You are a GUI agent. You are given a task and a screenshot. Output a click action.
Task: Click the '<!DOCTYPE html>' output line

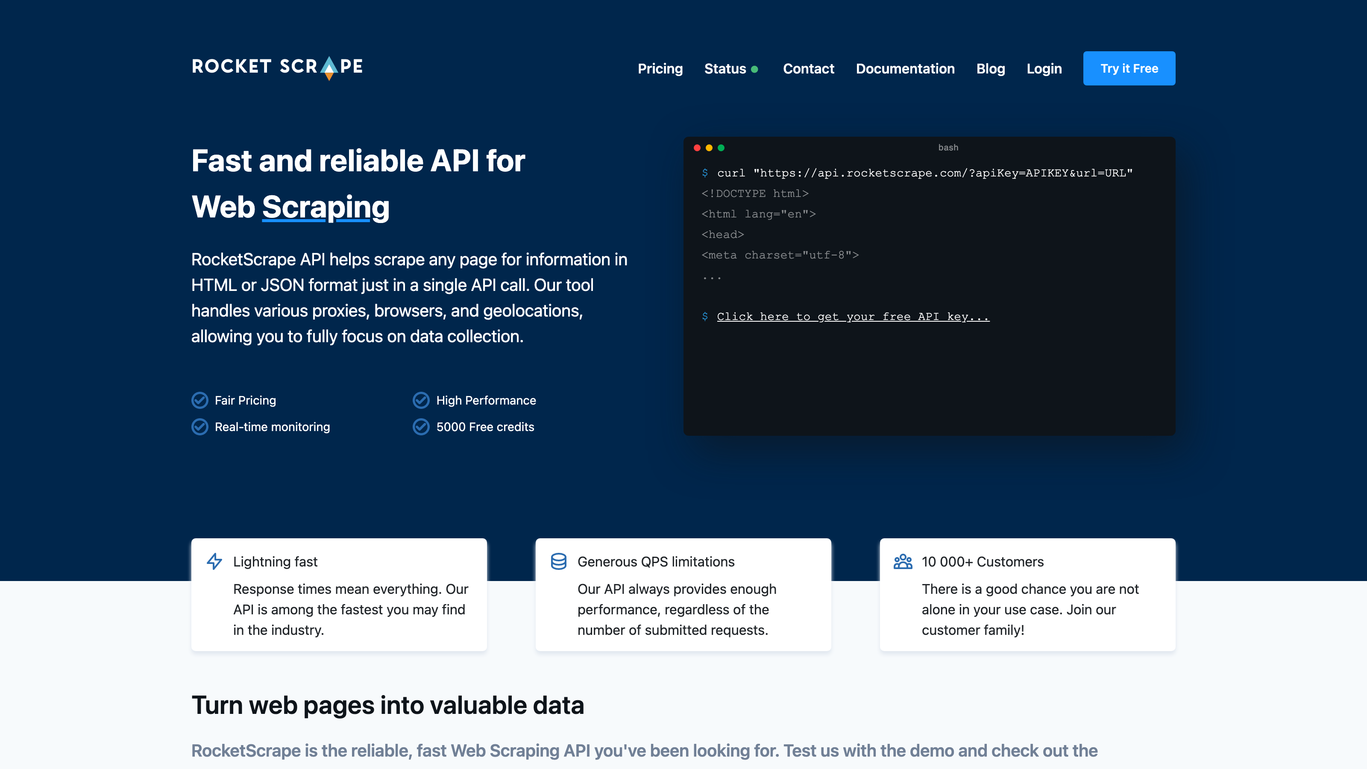pos(754,194)
